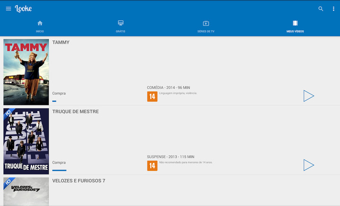Viewport: 340px width, 206px height.
Task: Tap the Looke logo
Action: click(24, 9)
